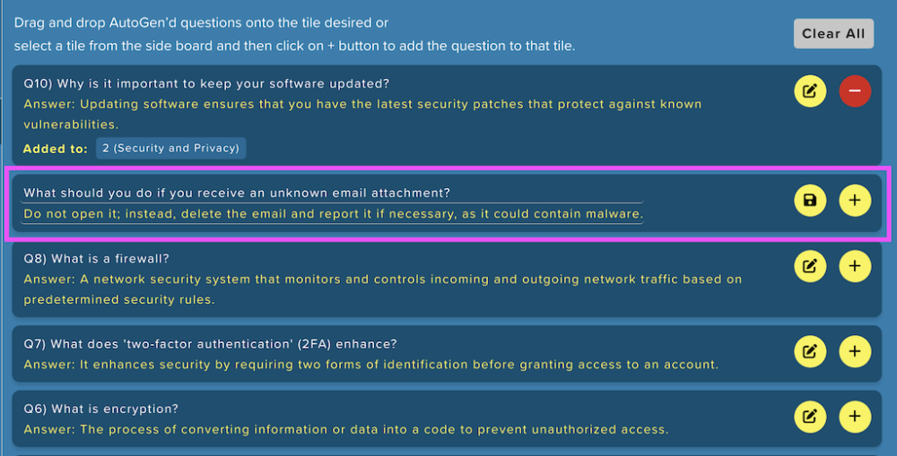This screenshot has width=897, height=456.
Task: Save the edited email attachment question
Action: pos(810,202)
